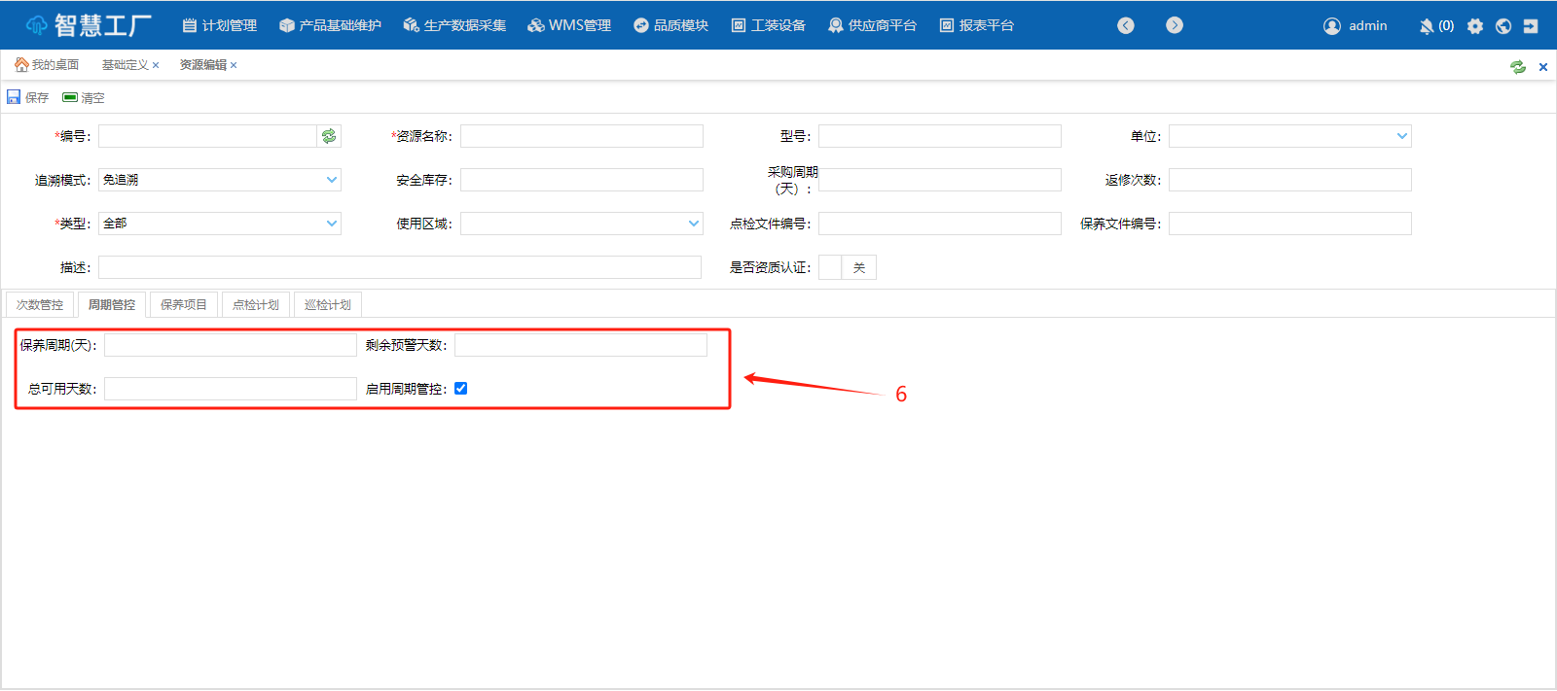This screenshot has height=691, width=1557.
Task: Uncheck the 启用周期管控 checkbox
Action: [x=461, y=389]
